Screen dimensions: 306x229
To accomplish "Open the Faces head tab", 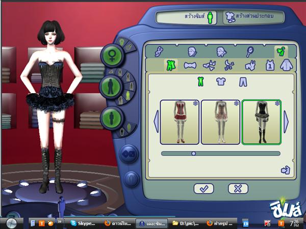I will click(x=192, y=52).
